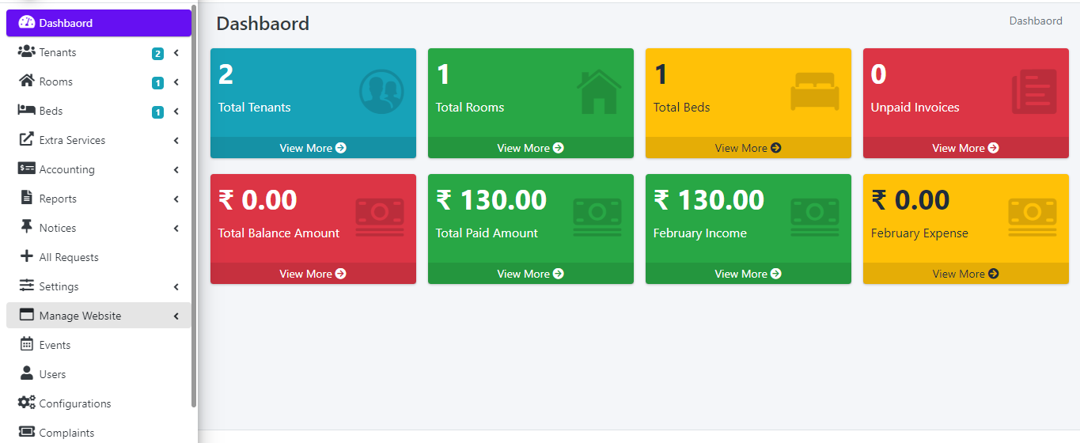Expand the Reports submenu arrow
This screenshot has width=1080, height=443.
[x=176, y=199]
